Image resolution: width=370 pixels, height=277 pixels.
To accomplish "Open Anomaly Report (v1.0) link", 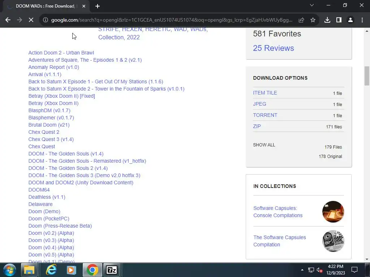I will [x=53, y=67].
